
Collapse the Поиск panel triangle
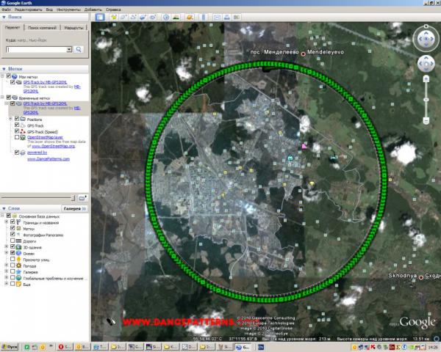pos(4,17)
